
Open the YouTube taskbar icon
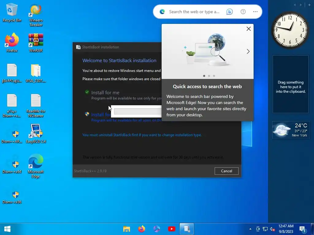[x=172, y=229]
